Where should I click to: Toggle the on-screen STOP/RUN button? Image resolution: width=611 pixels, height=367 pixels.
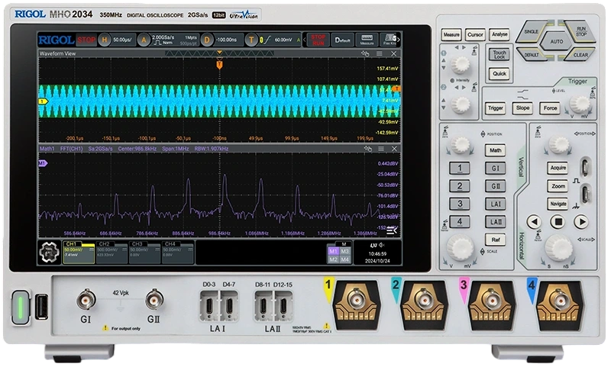pyautogui.click(x=318, y=40)
